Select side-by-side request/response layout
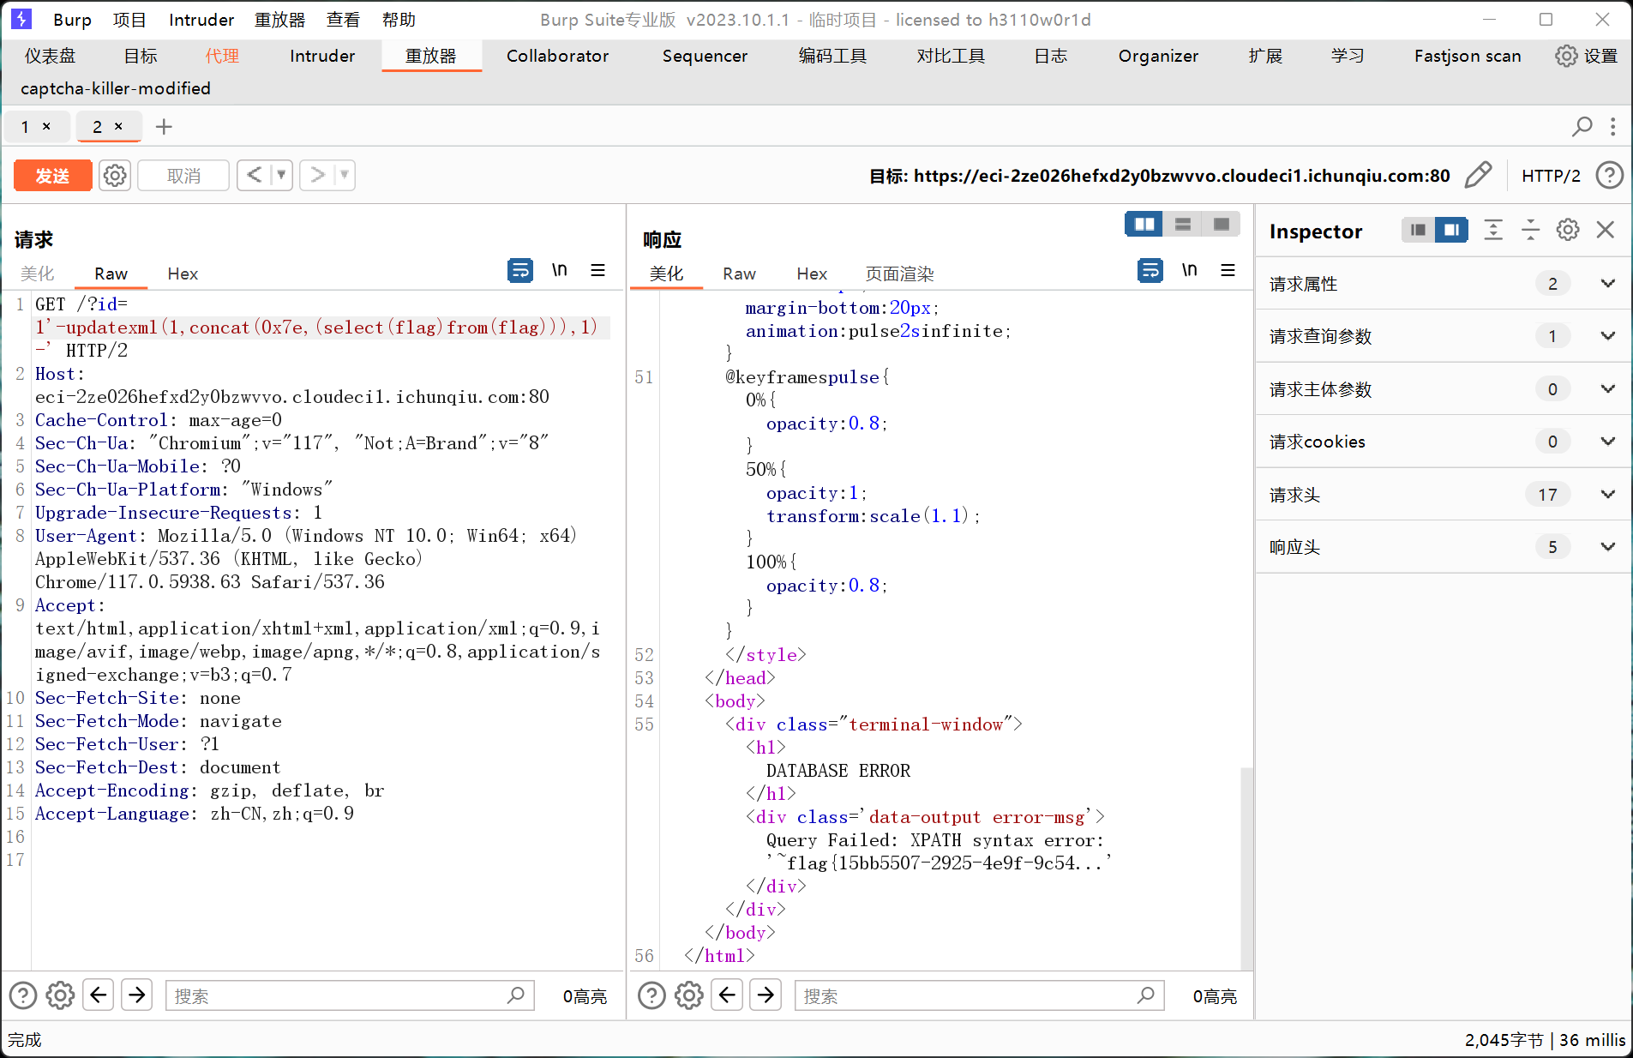The image size is (1633, 1058). click(x=1144, y=224)
